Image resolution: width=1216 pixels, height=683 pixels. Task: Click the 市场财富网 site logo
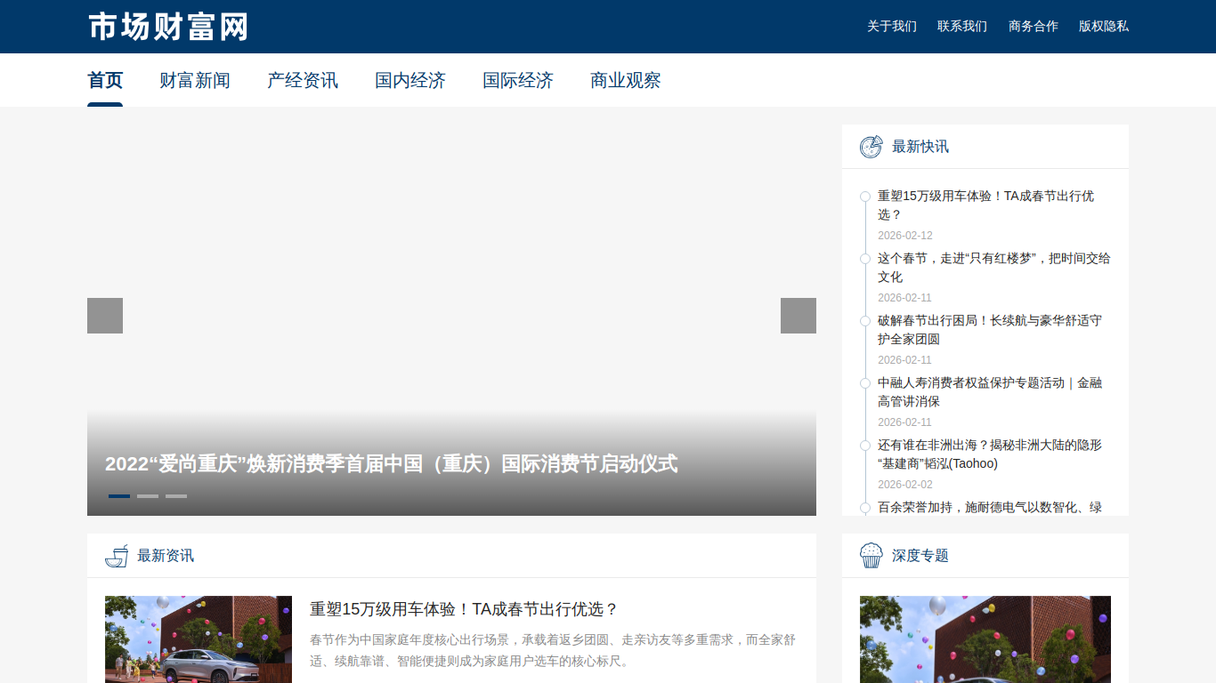pos(168,27)
